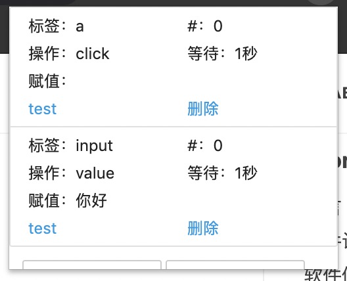Select the tag value "a" in first rule
This screenshot has width=347, height=281.
click(x=80, y=27)
